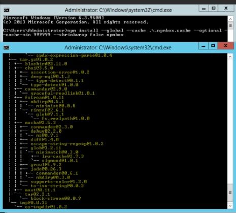Click the 'minimist@0.0.8' line
Screen dimensions: 236x213
[56, 106]
